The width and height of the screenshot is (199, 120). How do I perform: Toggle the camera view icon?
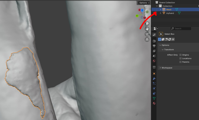tap(147, 34)
